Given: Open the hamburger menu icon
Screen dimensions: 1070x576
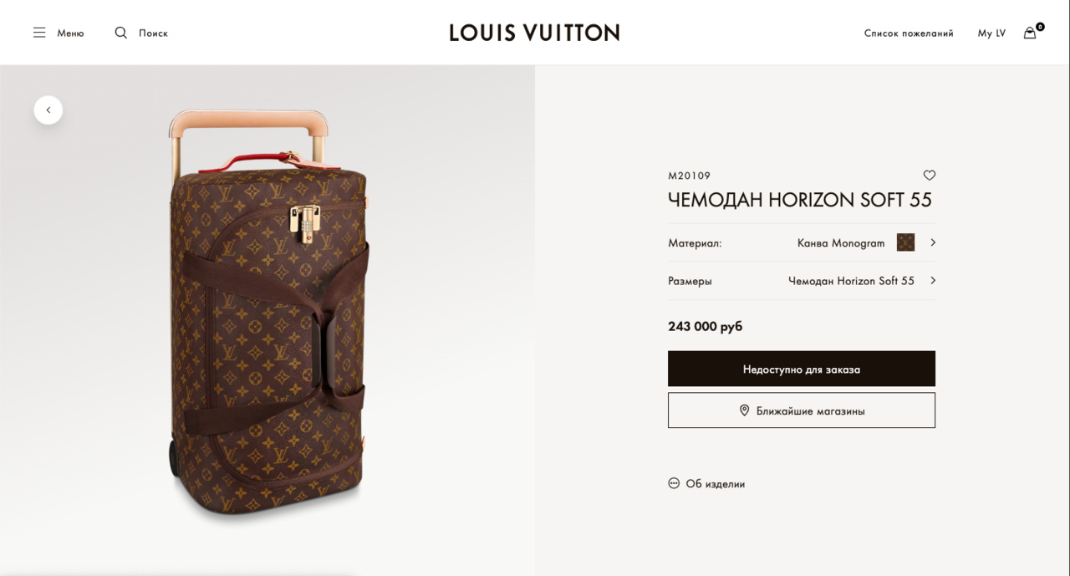Looking at the screenshot, I should pyautogui.click(x=39, y=33).
